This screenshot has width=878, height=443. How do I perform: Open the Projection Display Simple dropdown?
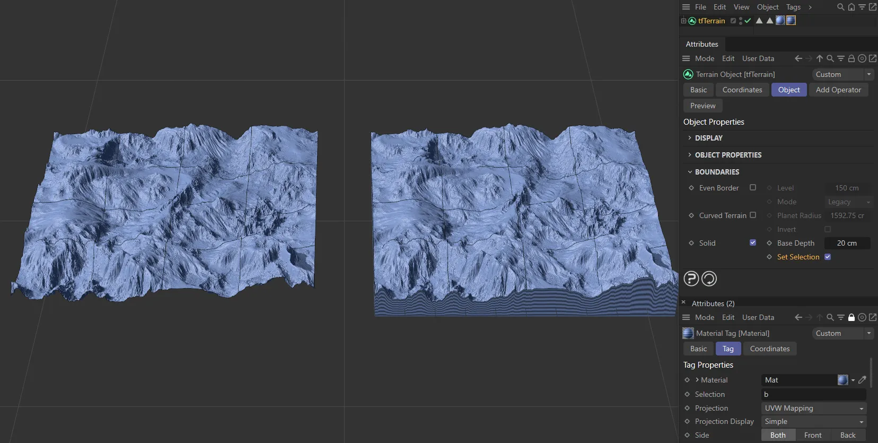coord(814,421)
